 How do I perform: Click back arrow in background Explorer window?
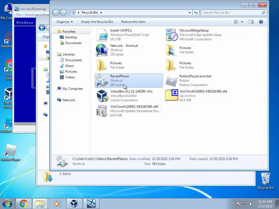(42, 27)
